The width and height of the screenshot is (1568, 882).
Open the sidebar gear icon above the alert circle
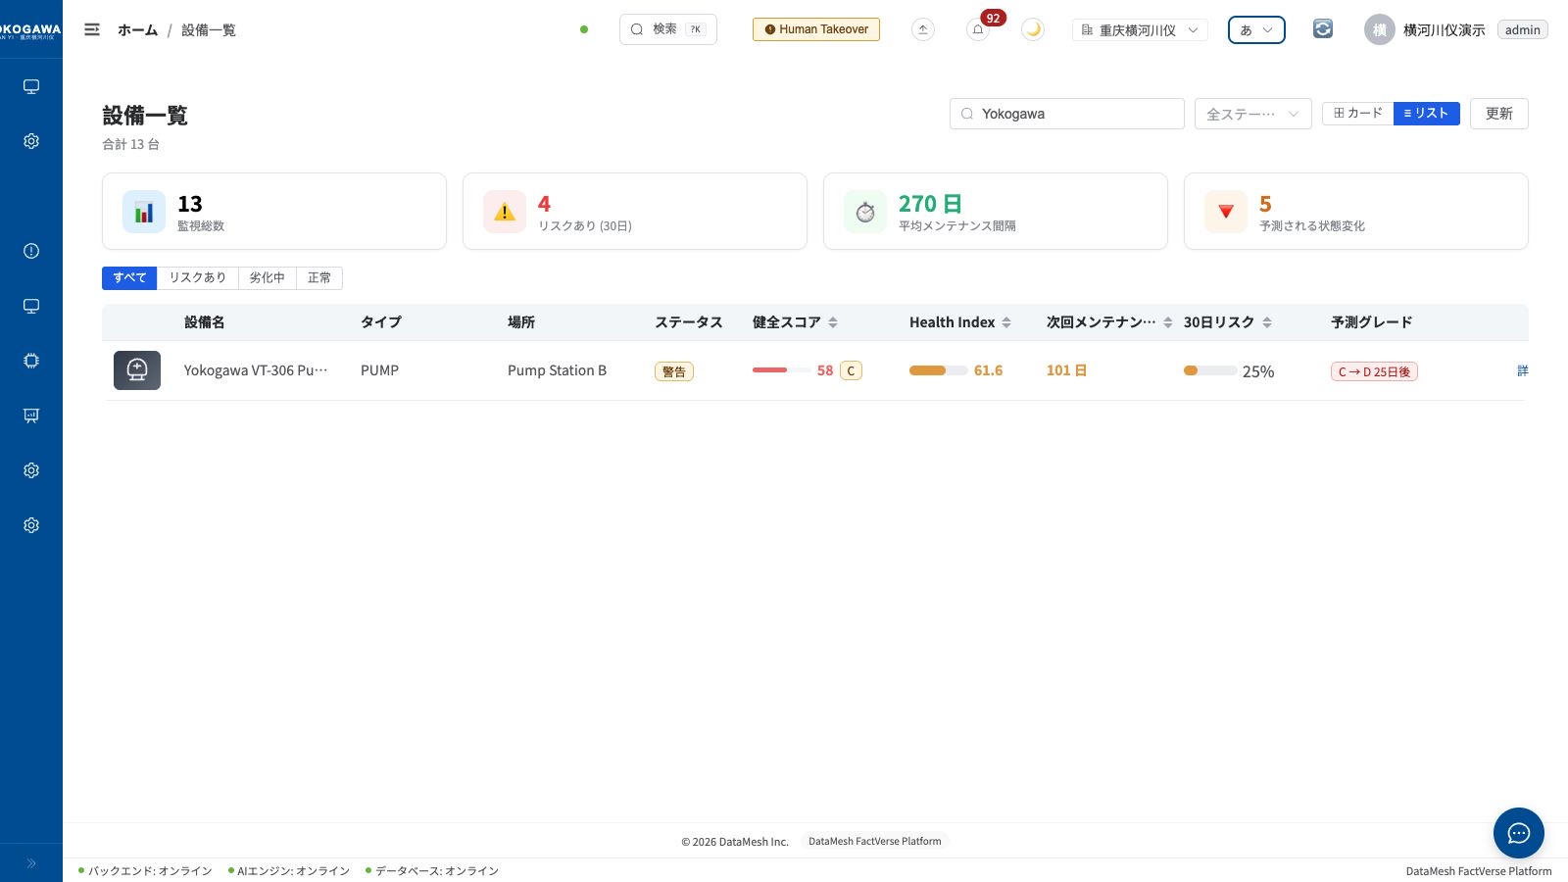(31, 141)
